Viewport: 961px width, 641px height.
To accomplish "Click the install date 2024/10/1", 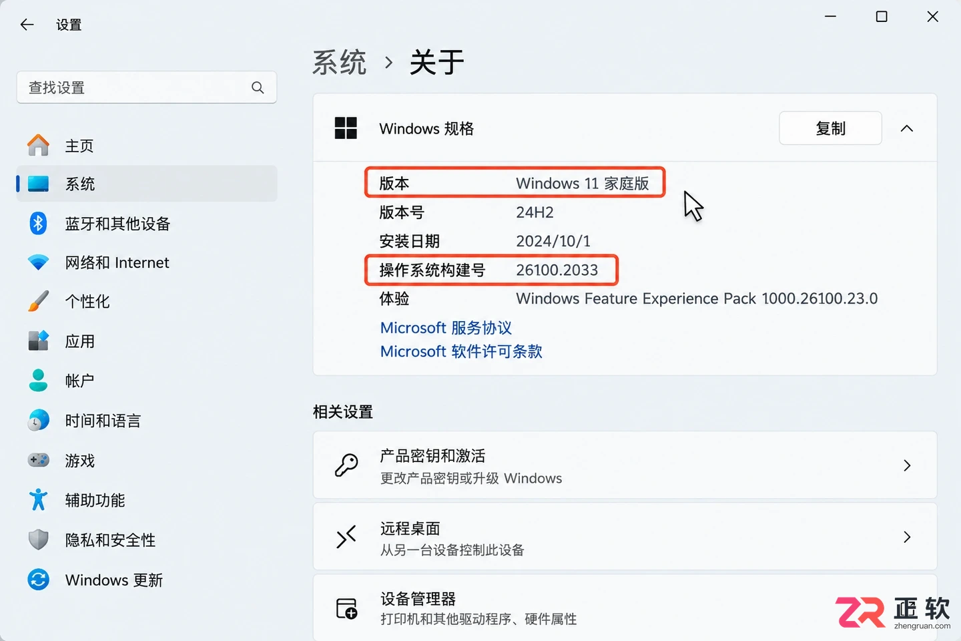I will [553, 241].
